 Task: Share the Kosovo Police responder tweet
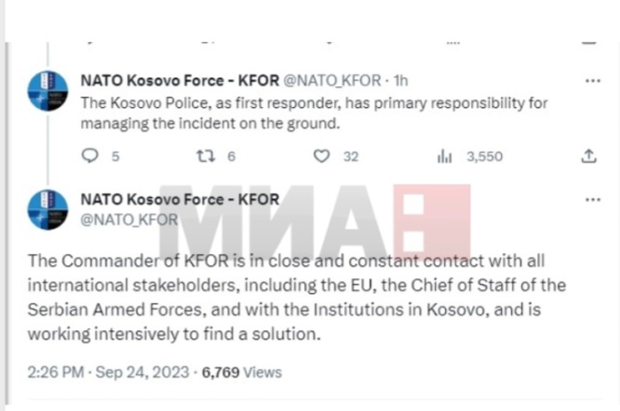[x=588, y=156]
